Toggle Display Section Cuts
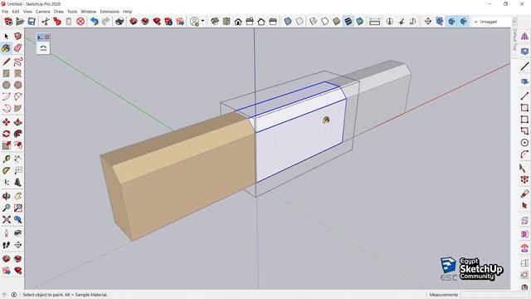 (451, 22)
